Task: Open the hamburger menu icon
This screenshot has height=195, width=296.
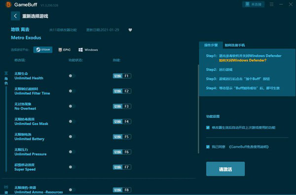Action: point(271,4)
